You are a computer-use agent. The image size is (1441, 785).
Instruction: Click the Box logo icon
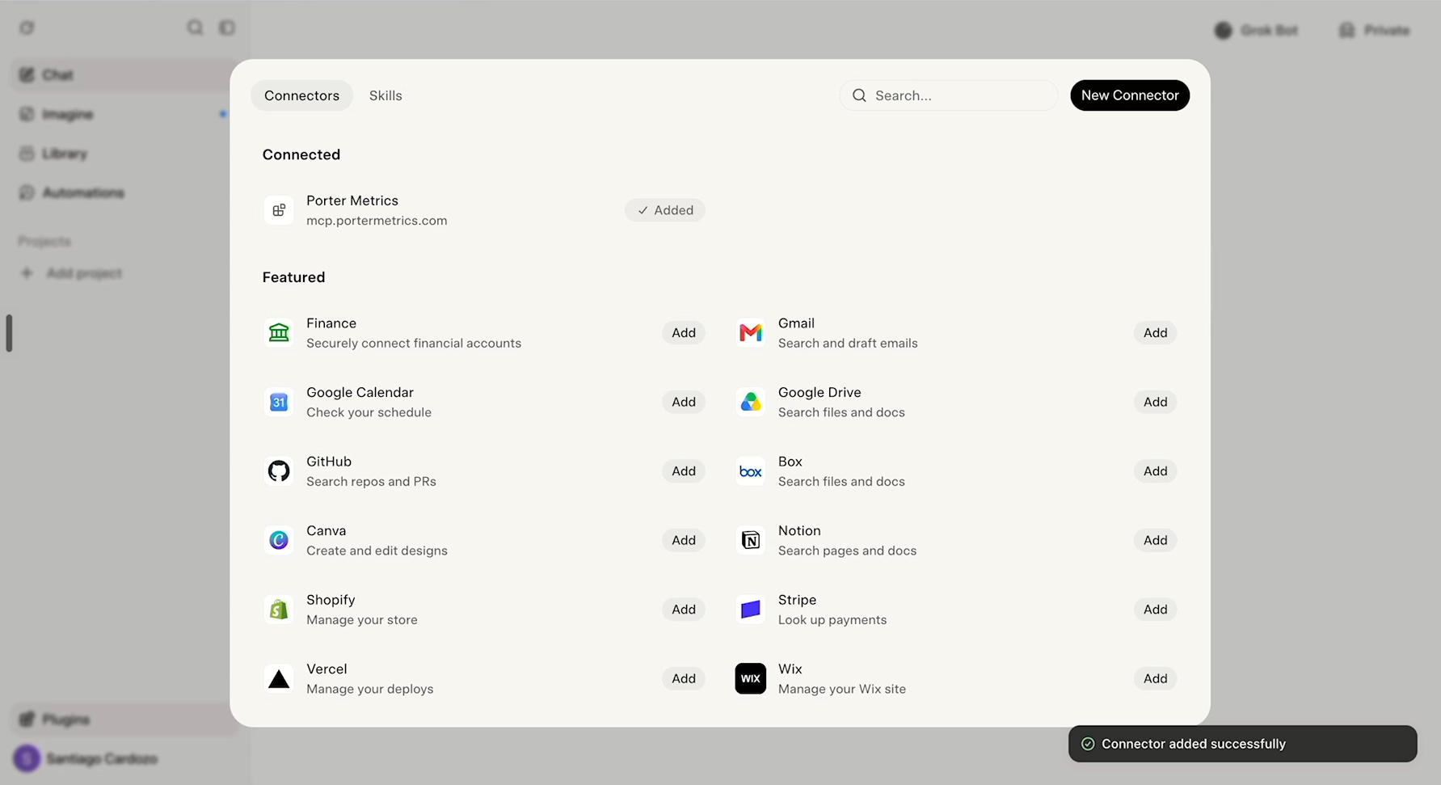point(751,471)
